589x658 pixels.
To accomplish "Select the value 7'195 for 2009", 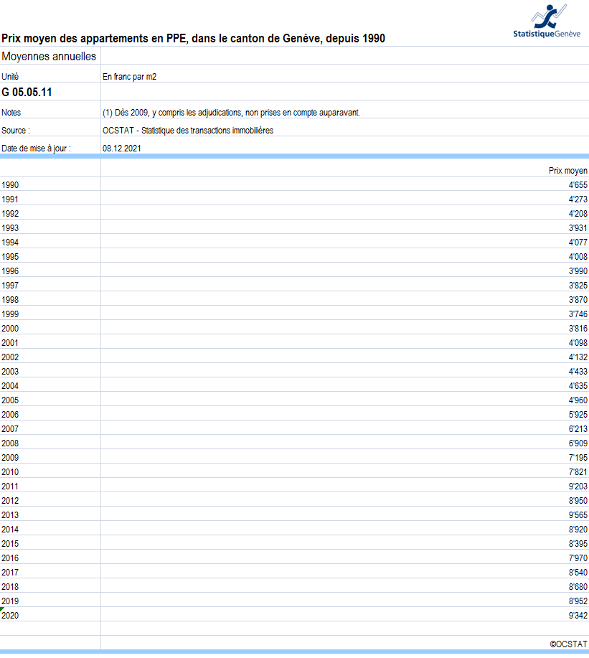I will pos(578,457).
